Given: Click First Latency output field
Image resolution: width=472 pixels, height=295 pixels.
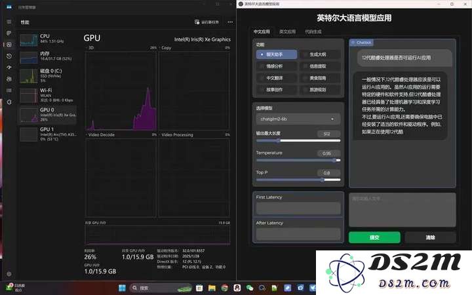Looking at the screenshot, I should click(298, 208).
